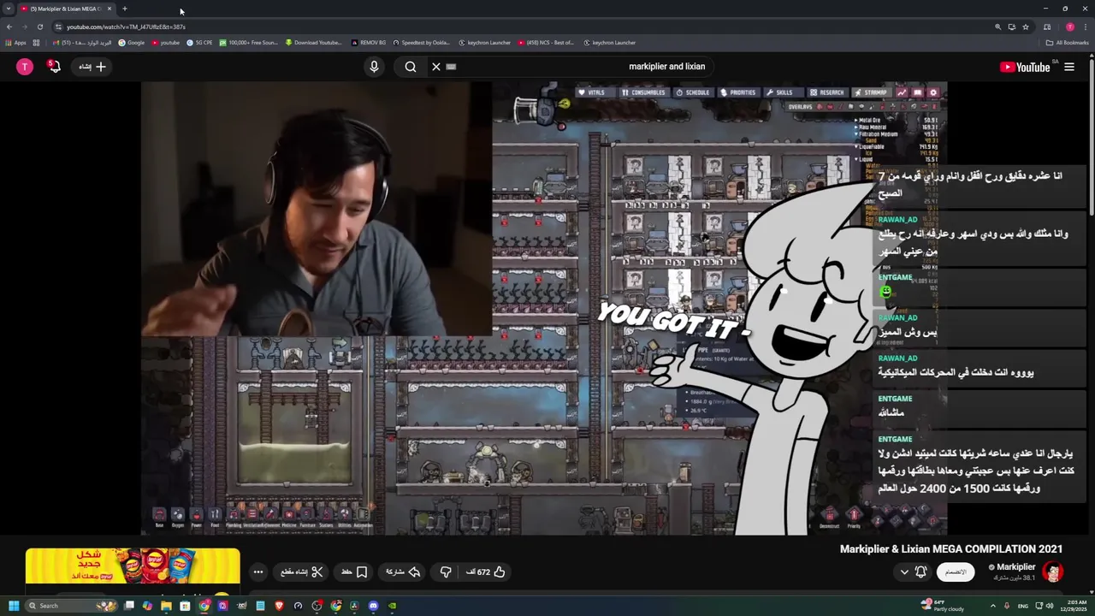Viewport: 1095px width, 616px height.
Task: Click the video player to pause
Action: pos(544,308)
